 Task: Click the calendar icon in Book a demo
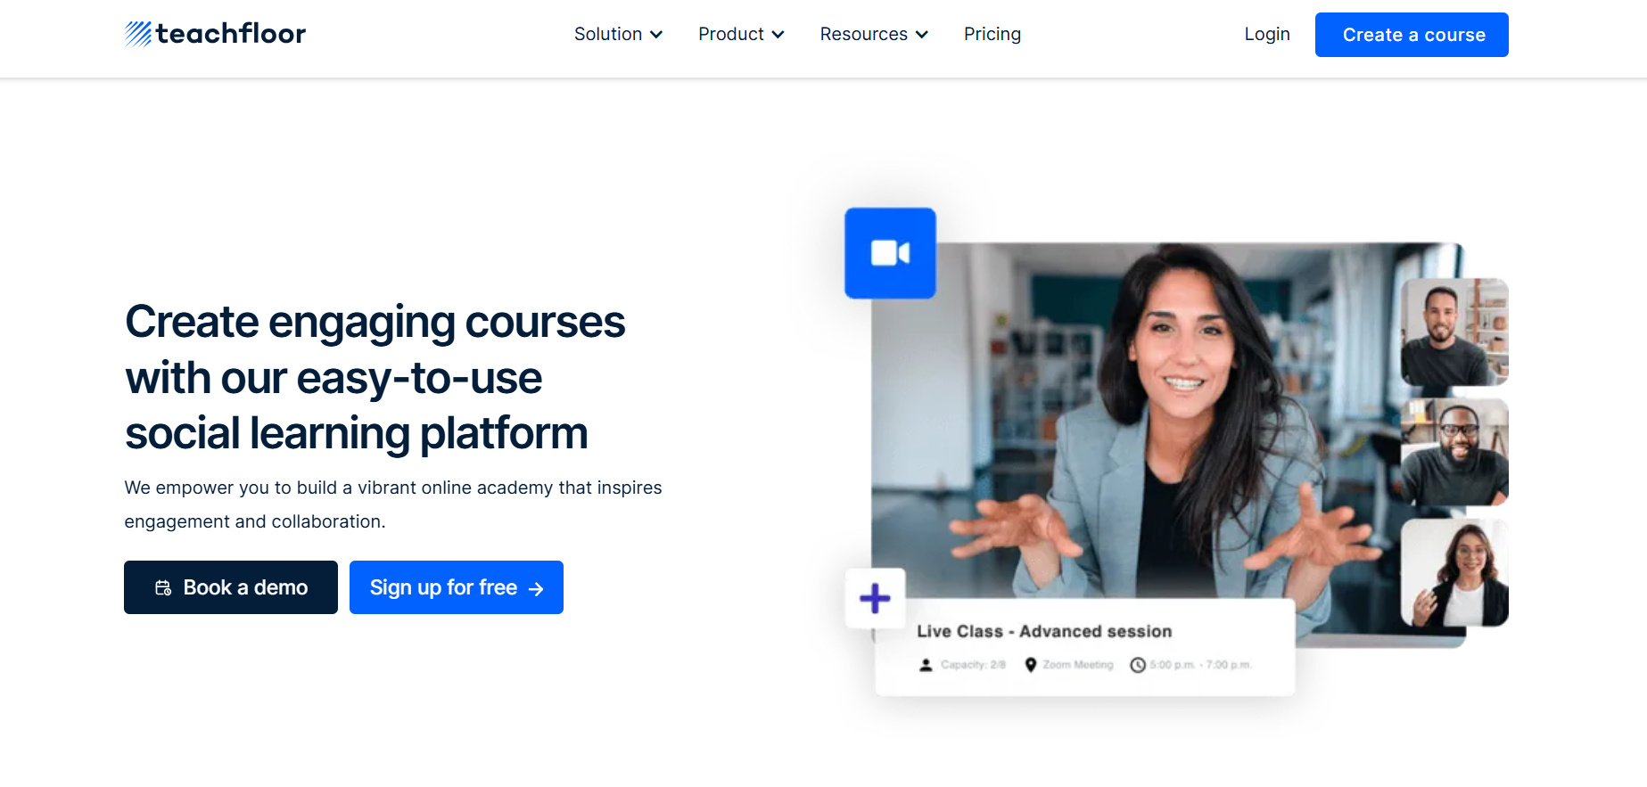tap(163, 588)
